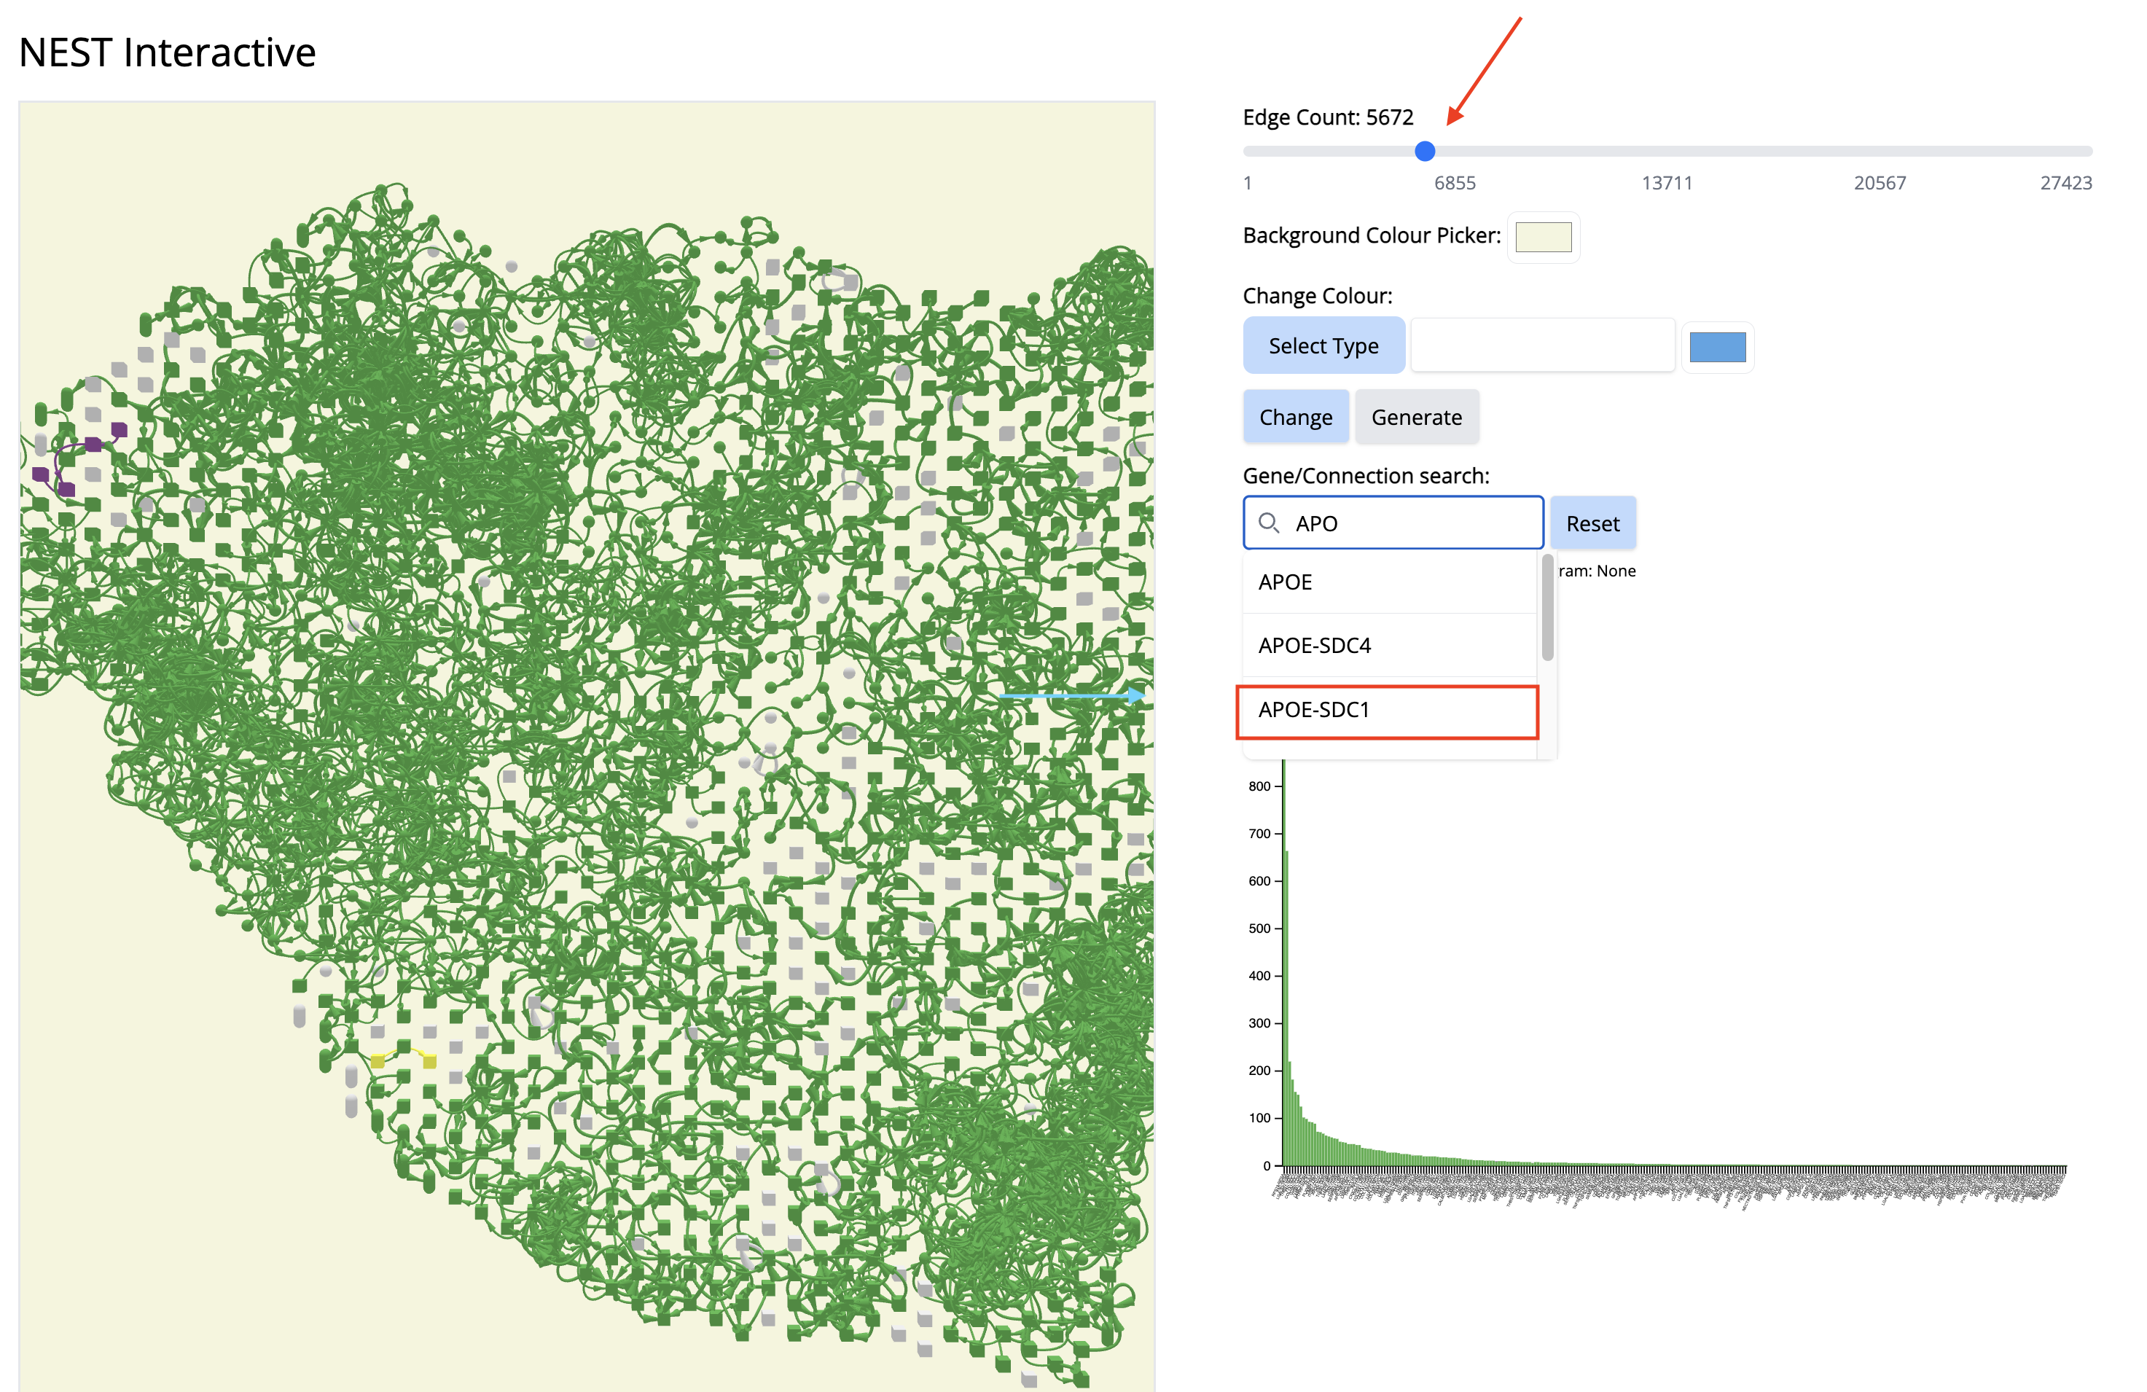
Task: Choose APOE-SDC4 in the suggestions
Action: click(x=1388, y=645)
